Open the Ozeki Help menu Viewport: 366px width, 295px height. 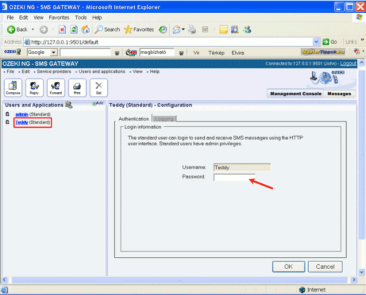click(x=154, y=71)
